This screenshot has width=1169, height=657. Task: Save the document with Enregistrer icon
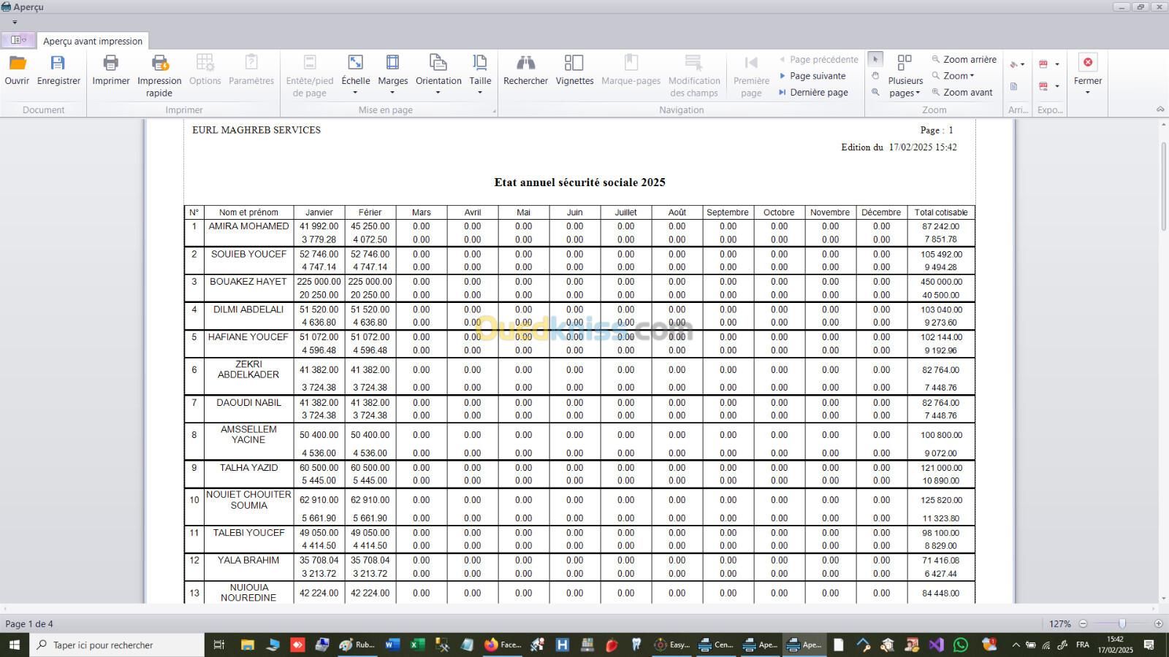pos(58,64)
